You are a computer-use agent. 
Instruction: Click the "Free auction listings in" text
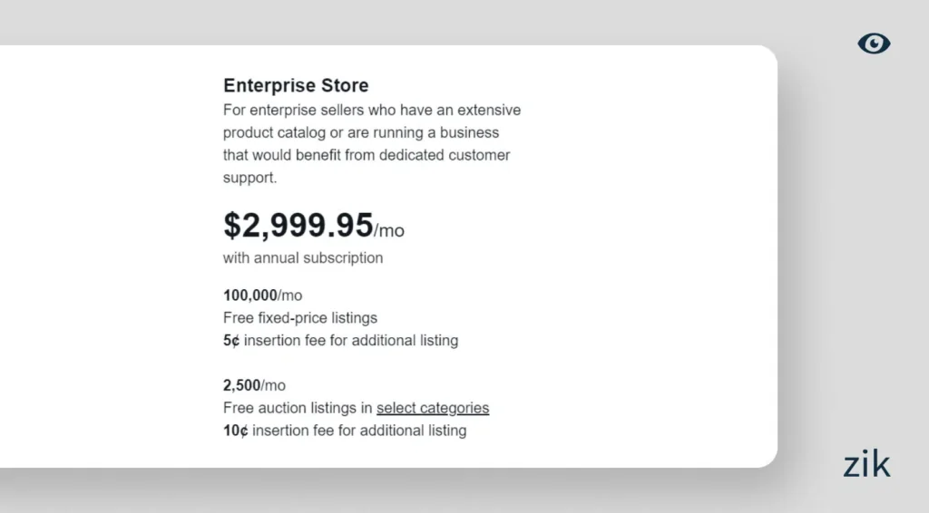298,408
